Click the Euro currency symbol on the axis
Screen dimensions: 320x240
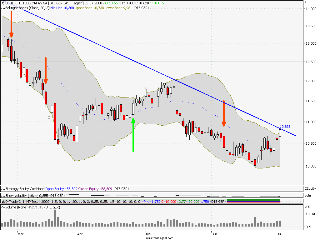(x=306, y=3)
